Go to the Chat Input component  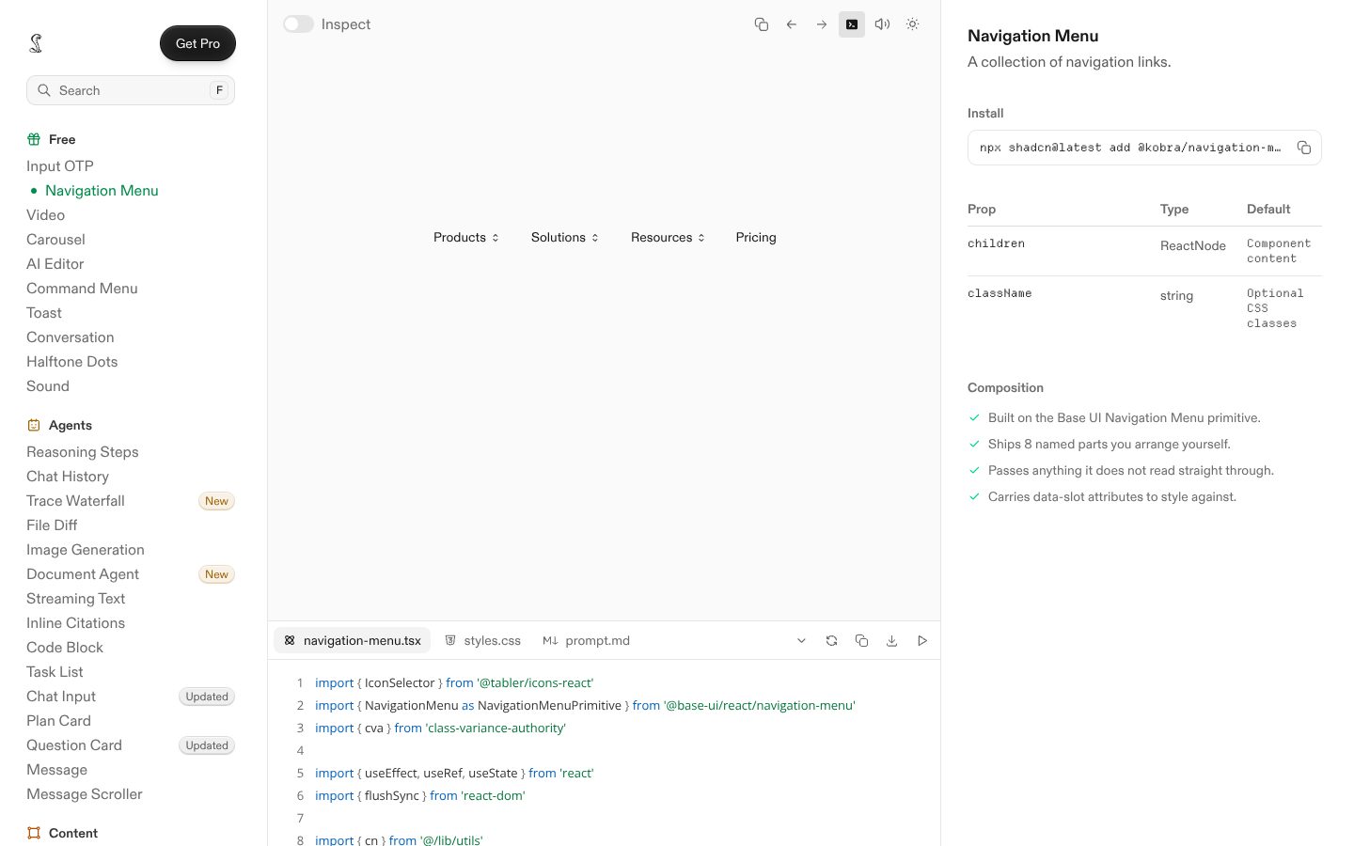[x=61, y=697]
